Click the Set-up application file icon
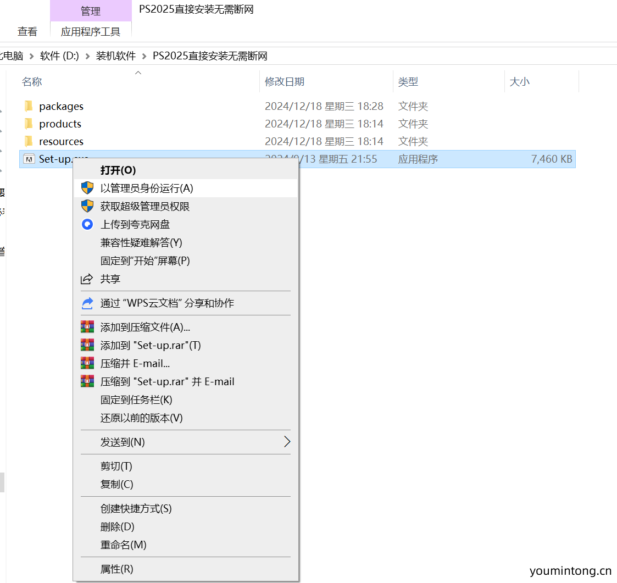 click(x=29, y=159)
